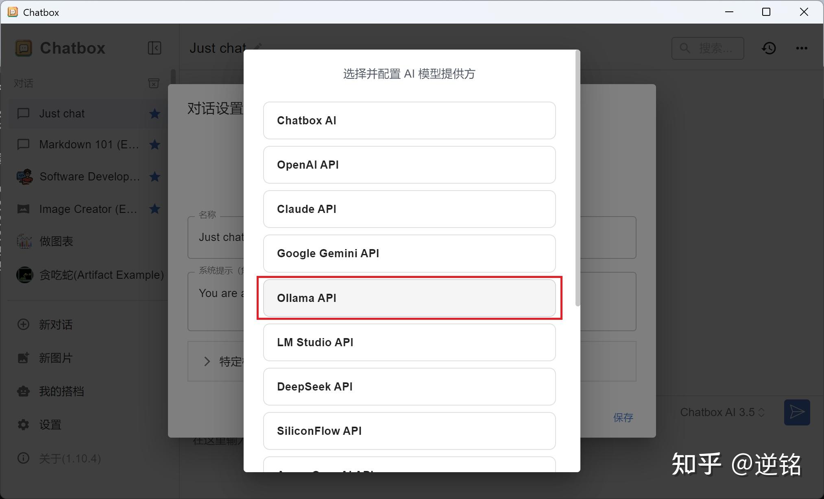Viewport: 824px width, 499px height.
Task: Unstar the Just chat conversation
Action: [154, 114]
